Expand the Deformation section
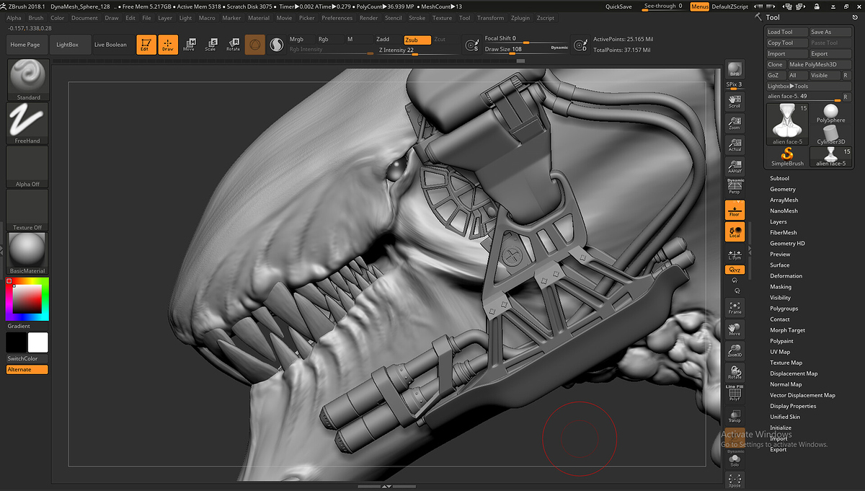The image size is (865, 491). click(x=786, y=275)
